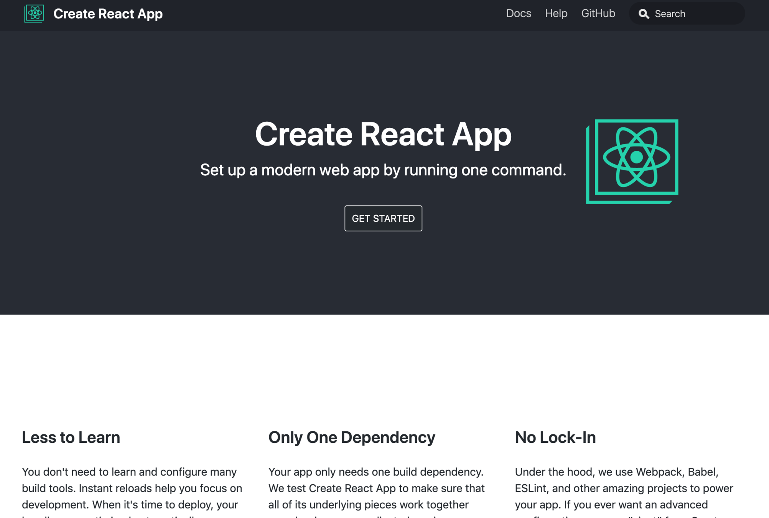The width and height of the screenshot is (769, 518).
Task: Click the large teal React atom logo
Action: 632,161
